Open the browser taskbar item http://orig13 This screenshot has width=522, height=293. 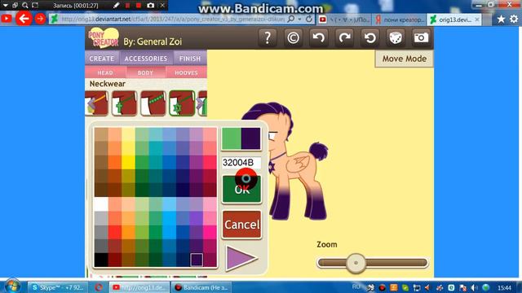point(139,287)
